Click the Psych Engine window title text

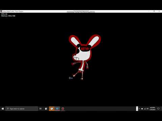13,11
